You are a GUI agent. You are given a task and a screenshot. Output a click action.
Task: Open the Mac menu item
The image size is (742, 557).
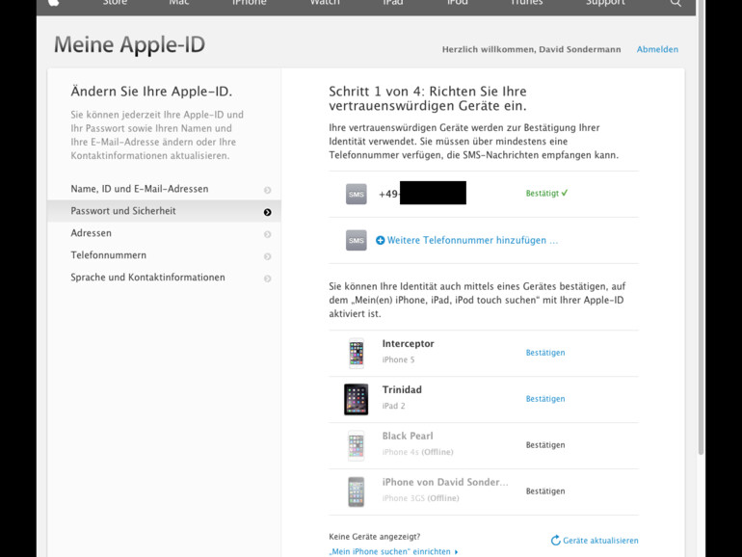click(179, 2)
